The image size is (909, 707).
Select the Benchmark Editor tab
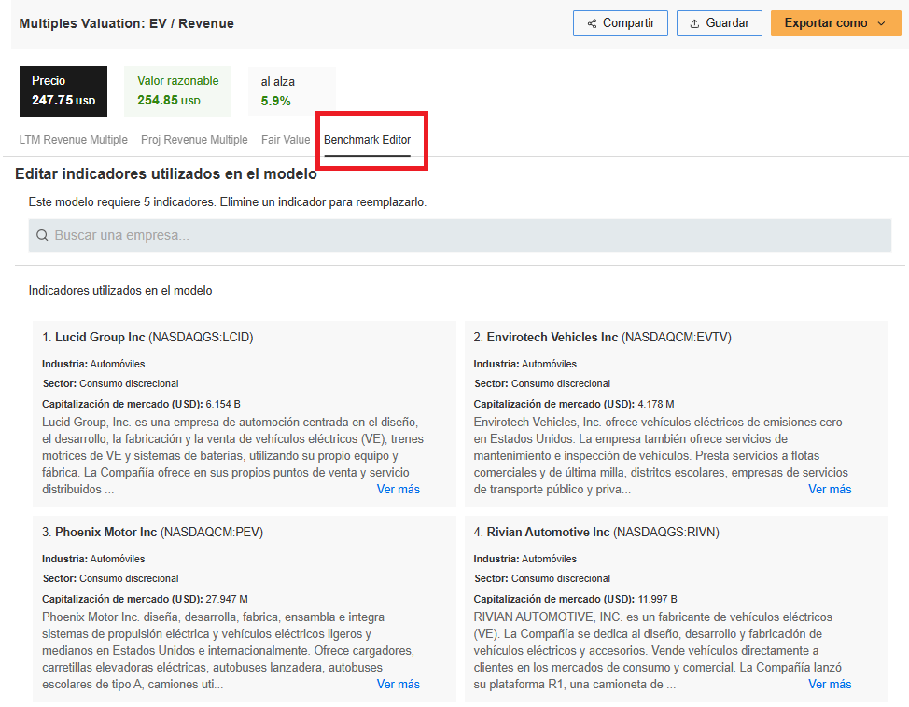click(367, 140)
